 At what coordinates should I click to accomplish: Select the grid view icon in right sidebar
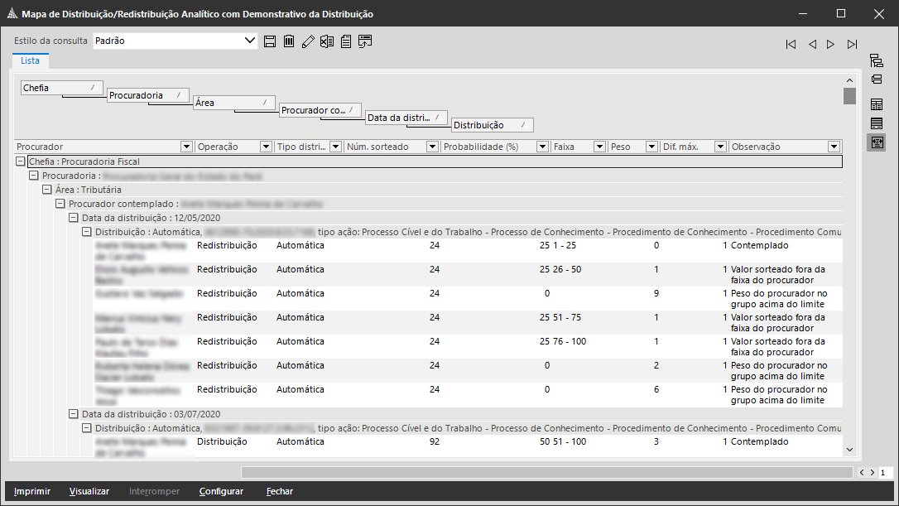click(876, 104)
